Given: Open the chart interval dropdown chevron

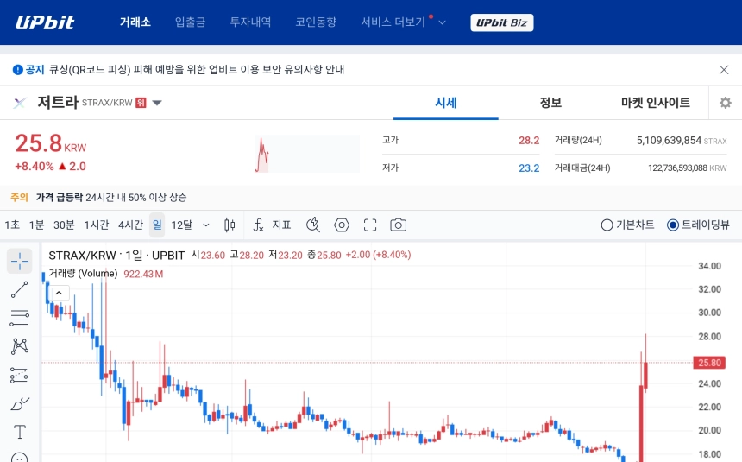Looking at the screenshot, I should (206, 225).
